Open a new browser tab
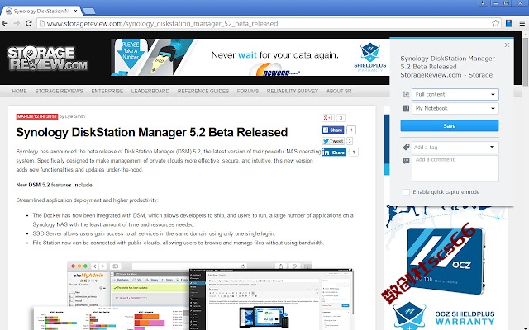 point(89,11)
